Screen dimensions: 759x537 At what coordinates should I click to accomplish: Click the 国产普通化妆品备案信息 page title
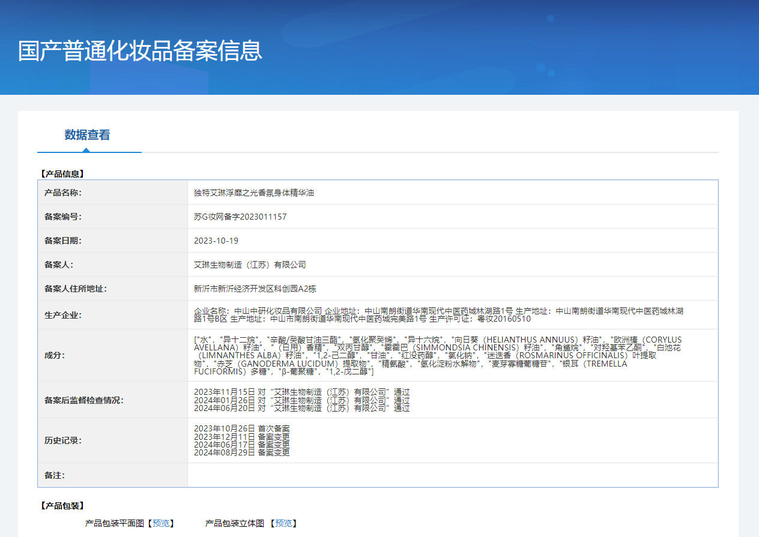click(x=140, y=51)
